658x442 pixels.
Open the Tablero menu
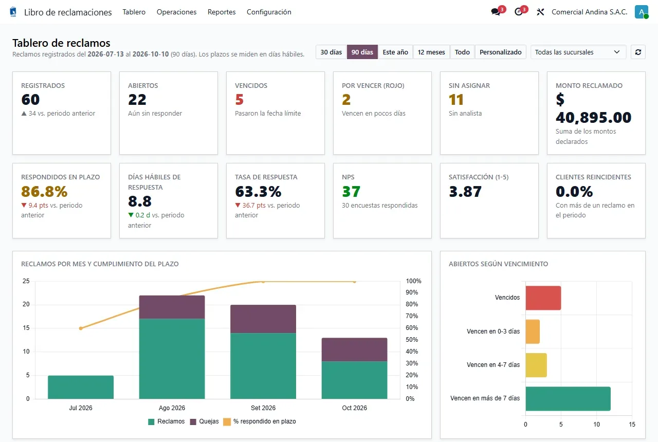134,12
